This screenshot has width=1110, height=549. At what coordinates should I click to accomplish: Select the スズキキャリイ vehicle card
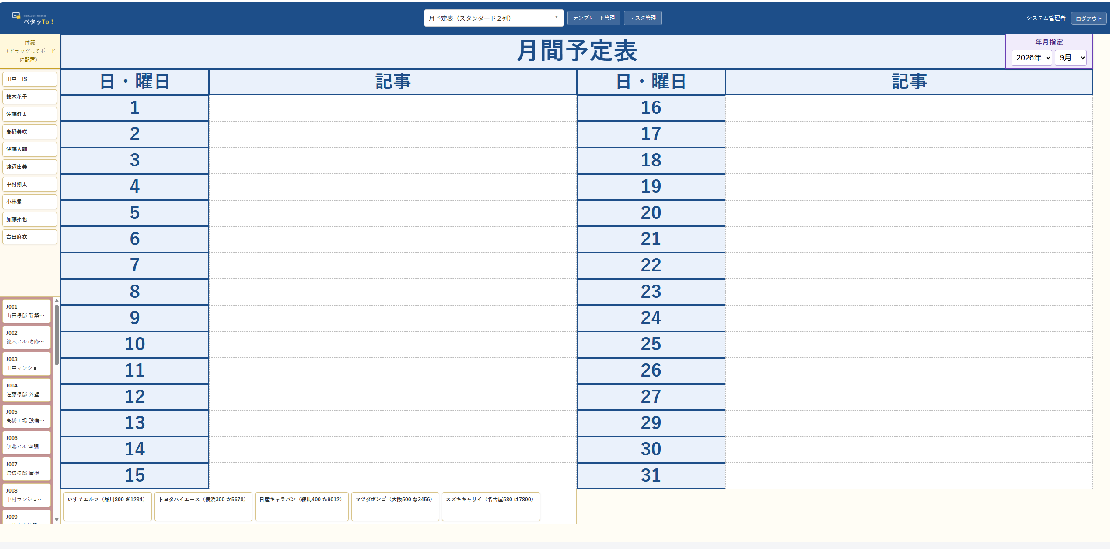[x=491, y=507]
